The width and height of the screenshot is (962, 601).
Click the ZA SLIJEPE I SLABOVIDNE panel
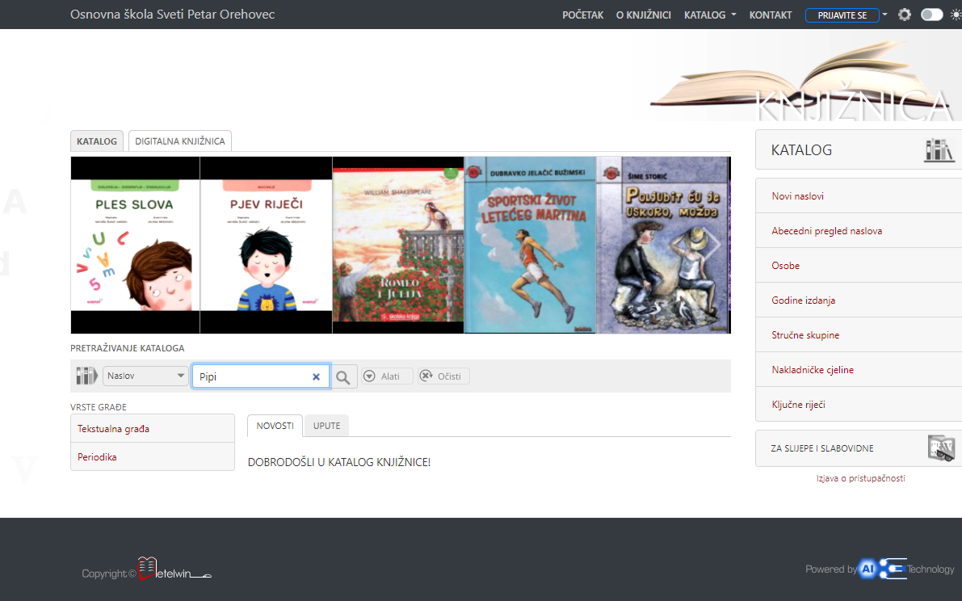[859, 448]
